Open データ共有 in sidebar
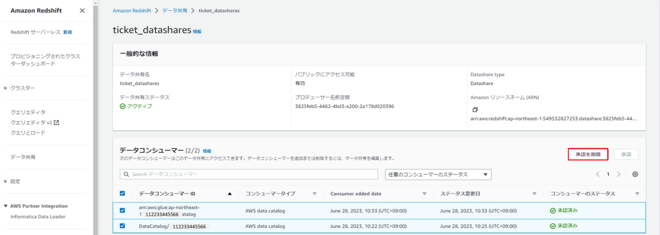This screenshot has width=660, height=235. click(x=23, y=157)
